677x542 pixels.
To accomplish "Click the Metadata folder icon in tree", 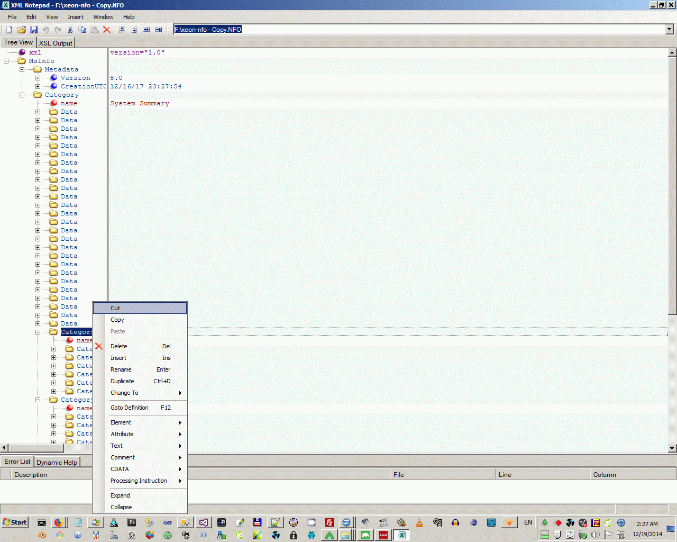I will [38, 69].
